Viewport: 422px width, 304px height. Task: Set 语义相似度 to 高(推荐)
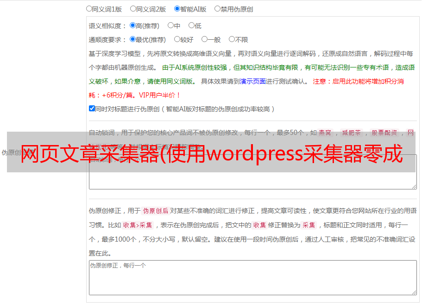(x=132, y=26)
